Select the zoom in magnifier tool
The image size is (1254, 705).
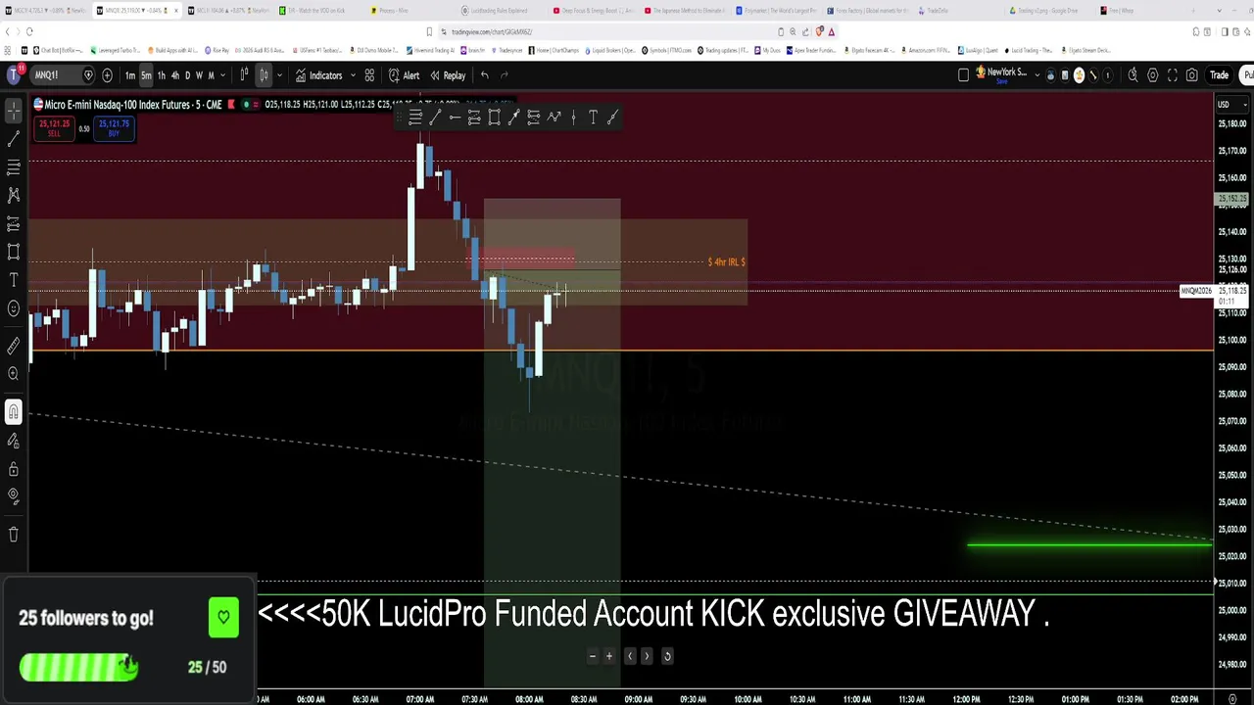pos(14,374)
